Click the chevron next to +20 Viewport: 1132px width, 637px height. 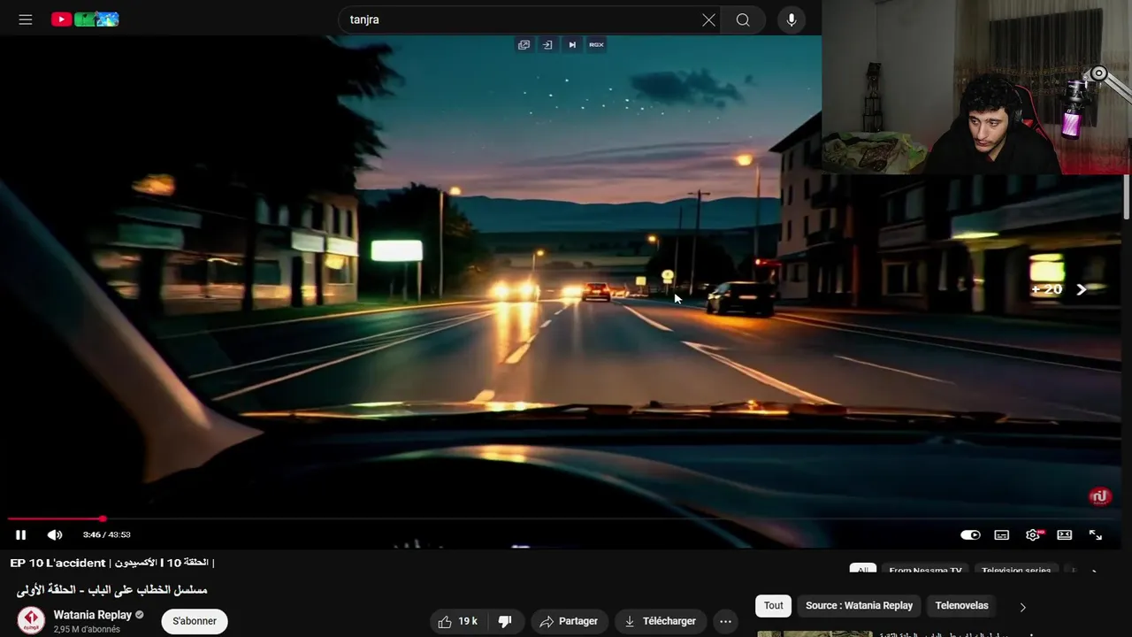pyautogui.click(x=1081, y=289)
